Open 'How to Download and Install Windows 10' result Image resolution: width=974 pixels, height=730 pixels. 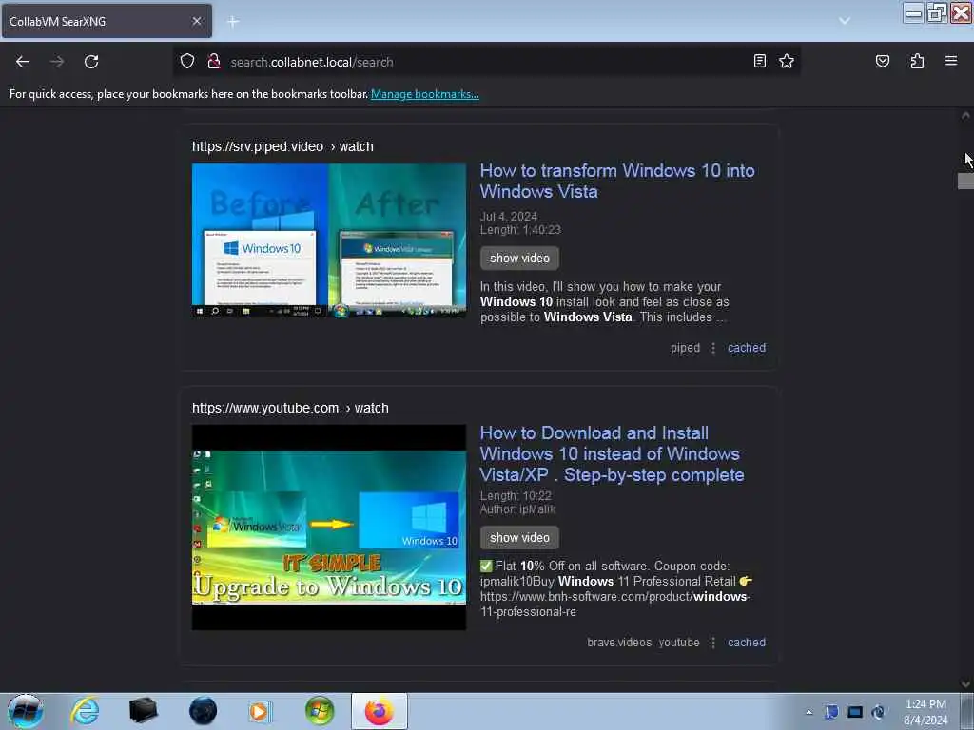[x=612, y=453]
